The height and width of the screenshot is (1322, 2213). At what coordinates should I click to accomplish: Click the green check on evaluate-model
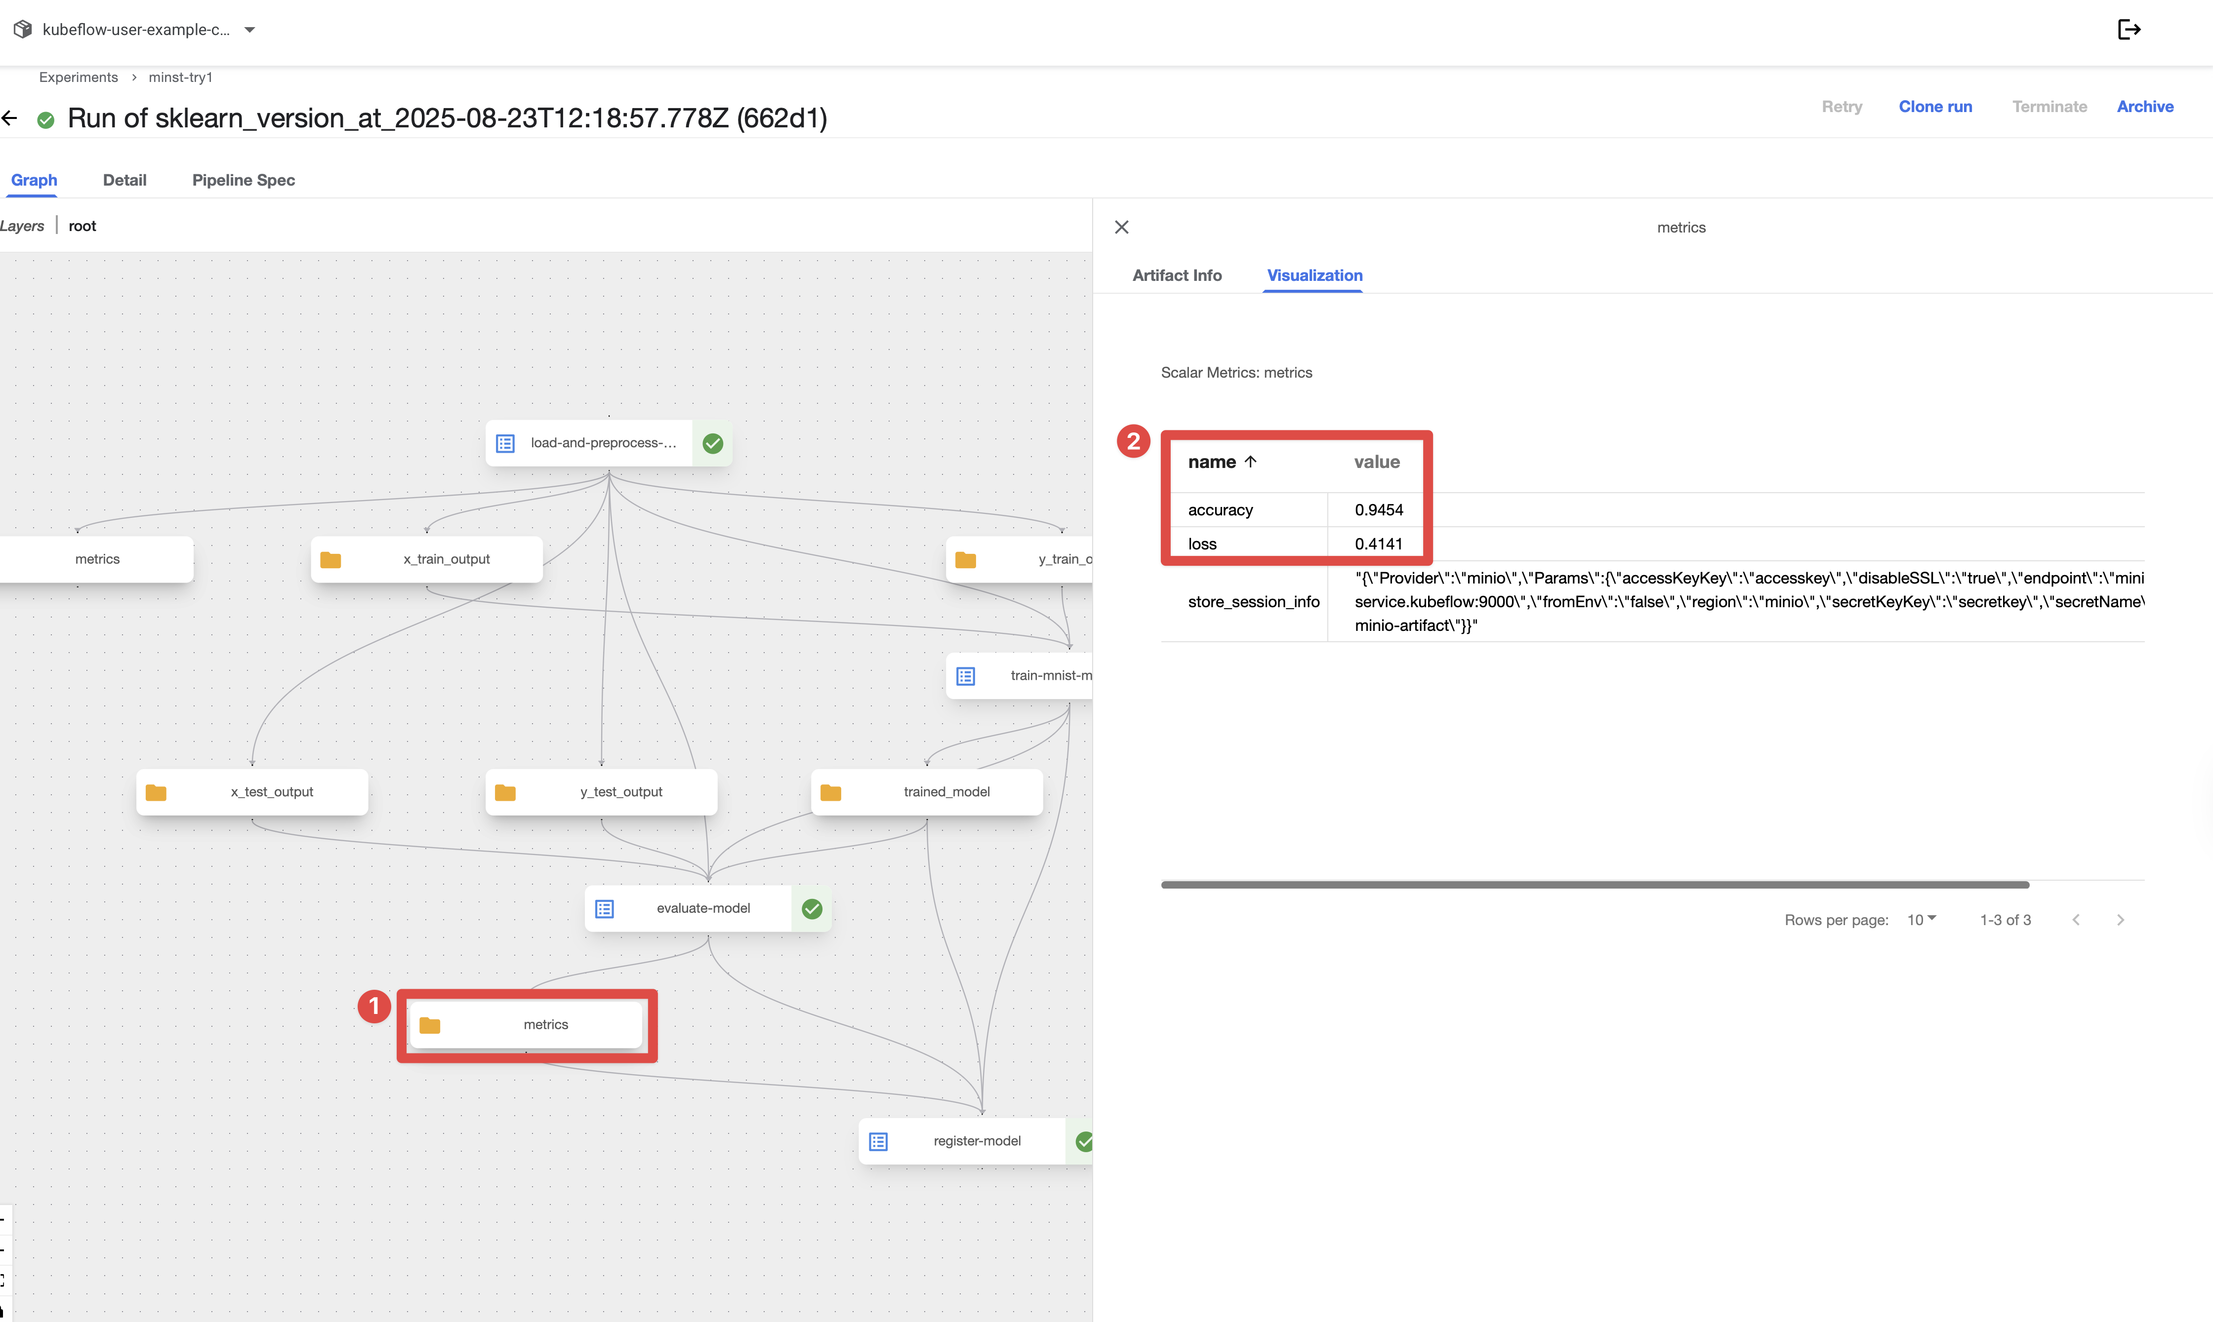pyautogui.click(x=811, y=909)
